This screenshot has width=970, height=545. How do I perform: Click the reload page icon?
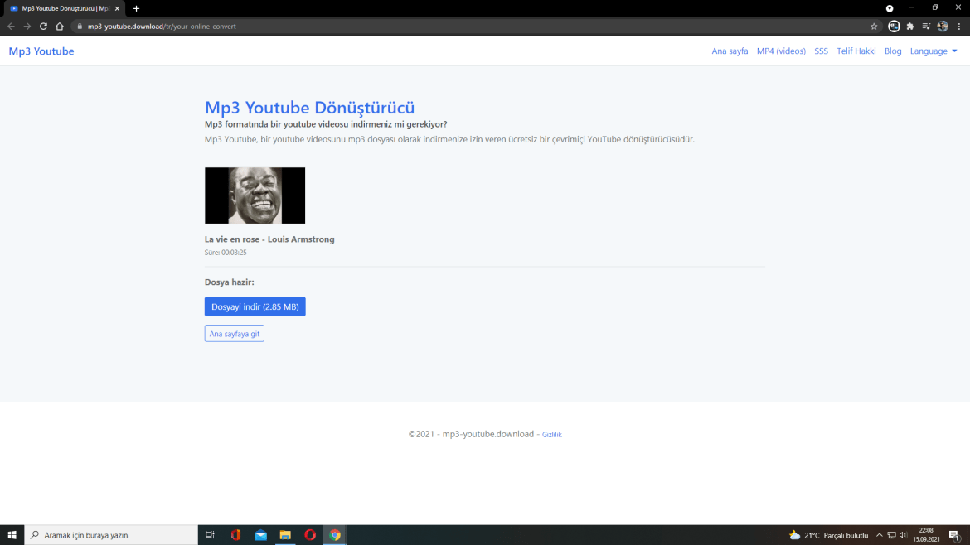pyautogui.click(x=42, y=26)
